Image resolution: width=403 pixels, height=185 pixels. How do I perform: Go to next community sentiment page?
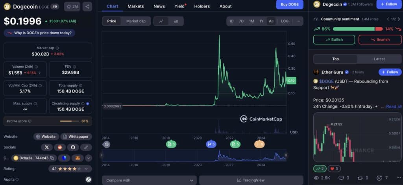pyautogui.click(x=399, y=19)
